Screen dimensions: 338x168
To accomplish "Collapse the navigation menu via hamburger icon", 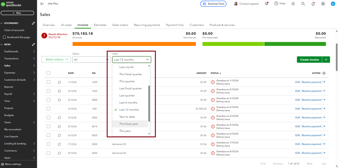I will pos(42,4).
